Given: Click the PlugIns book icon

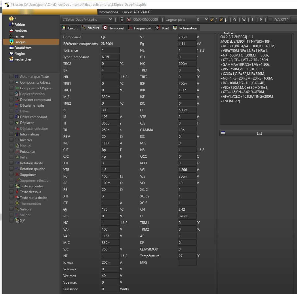Looking at the screenshot, I should point(12,54).
